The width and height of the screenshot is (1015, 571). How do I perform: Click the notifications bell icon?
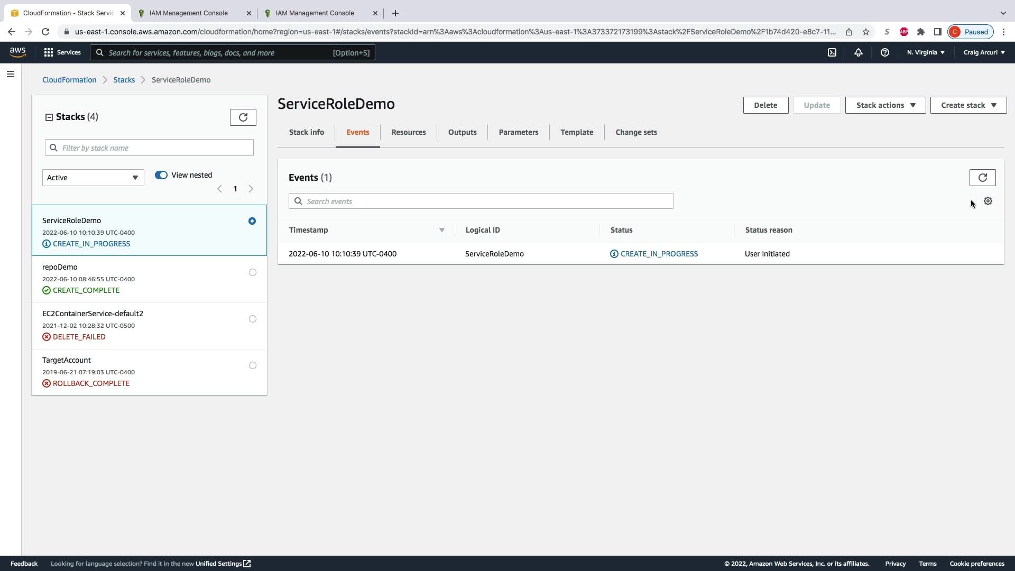858,52
